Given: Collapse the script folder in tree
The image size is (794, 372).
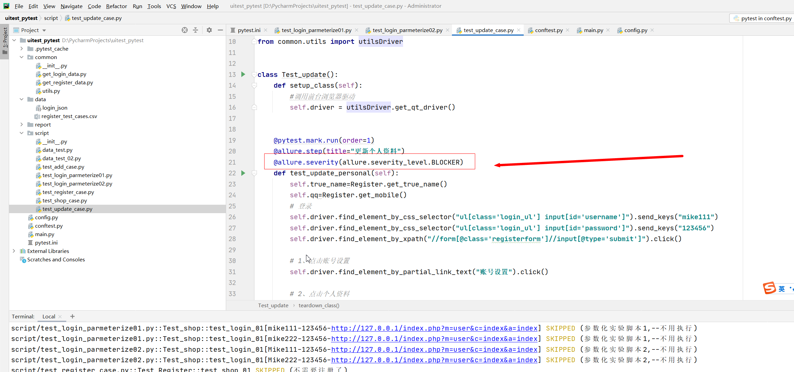Looking at the screenshot, I should coord(22,133).
